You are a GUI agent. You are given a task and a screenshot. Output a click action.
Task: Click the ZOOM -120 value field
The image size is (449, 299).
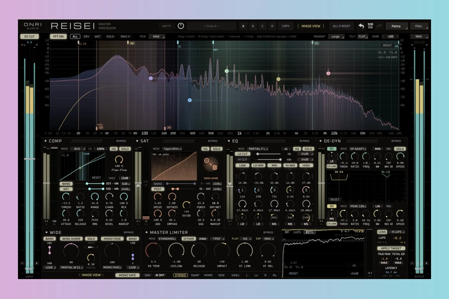pyautogui.click(x=390, y=36)
